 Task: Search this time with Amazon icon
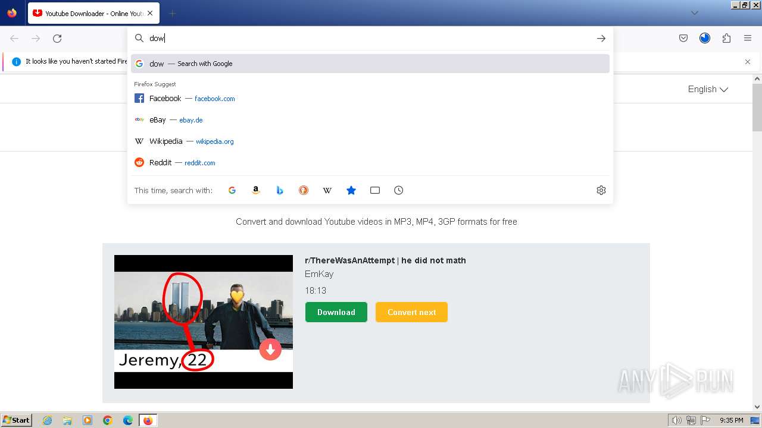256,190
